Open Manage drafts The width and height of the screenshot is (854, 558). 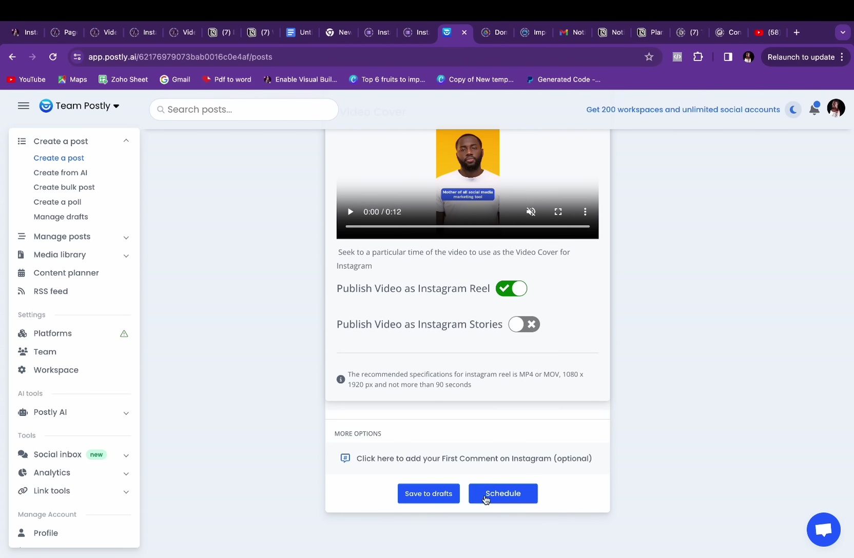pos(61,217)
